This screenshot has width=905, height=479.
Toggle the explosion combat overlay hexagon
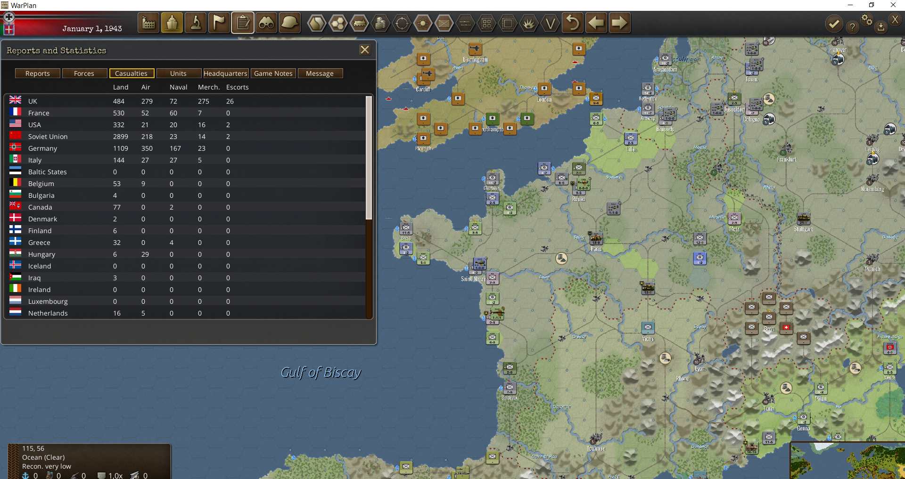point(529,23)
